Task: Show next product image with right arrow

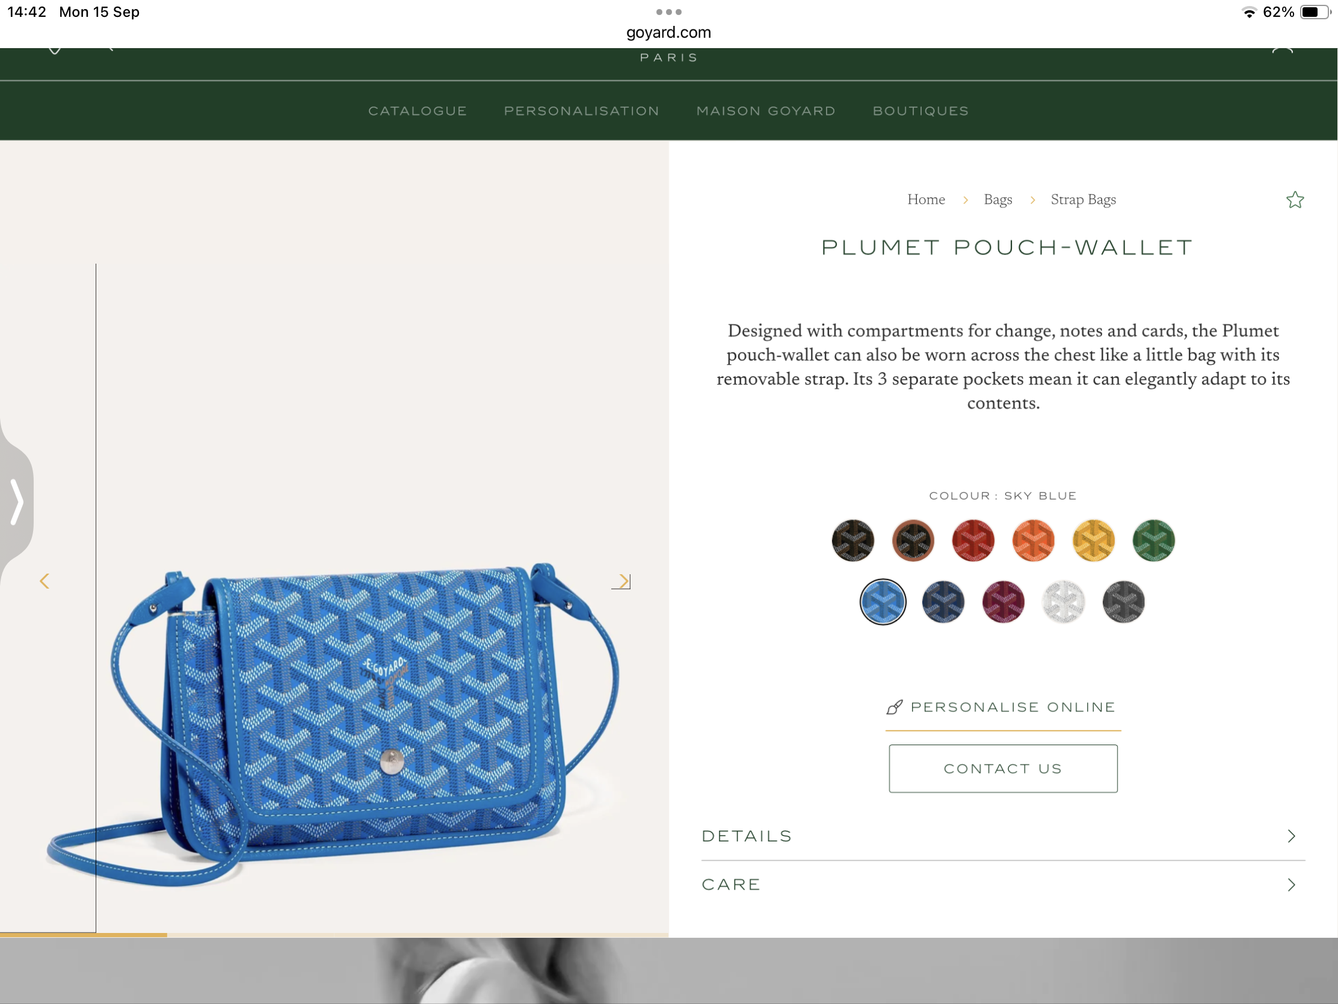Action: pyautogui.click(x=624, y=581)
